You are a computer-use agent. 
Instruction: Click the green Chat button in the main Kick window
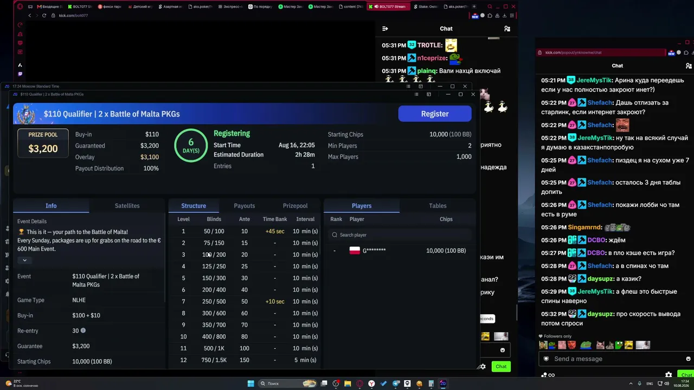(501, 367)
